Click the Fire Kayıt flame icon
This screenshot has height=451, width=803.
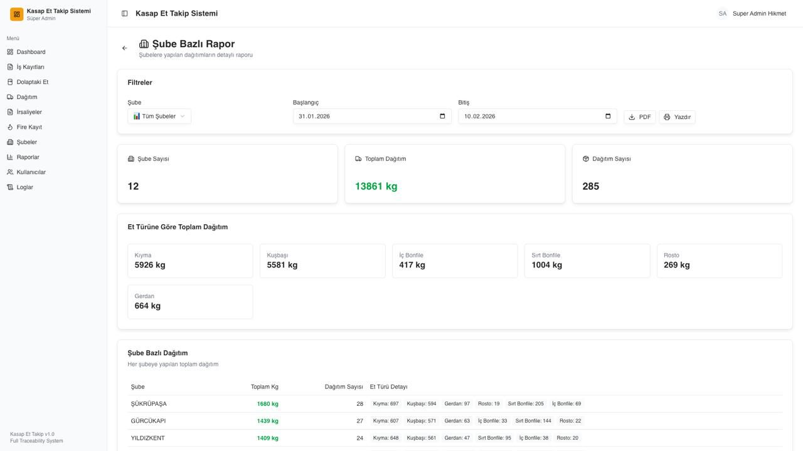(x=10, y=127)
